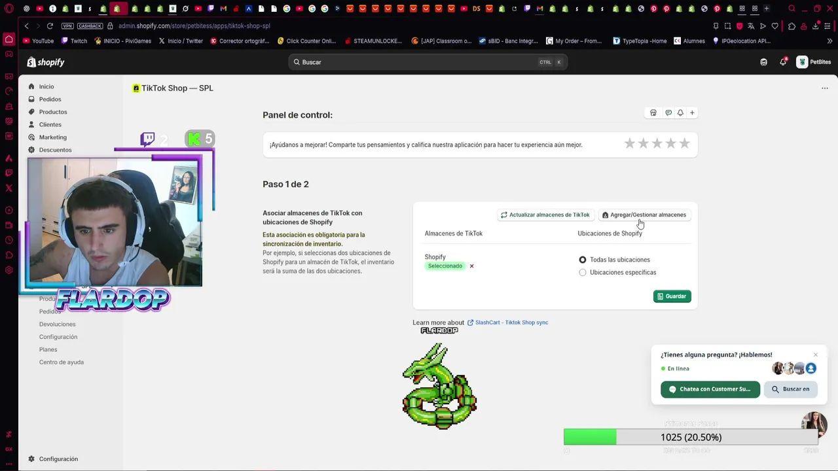Open Planes in the app submenu
Screen dimensions: 838x471
tap(48, 349)
